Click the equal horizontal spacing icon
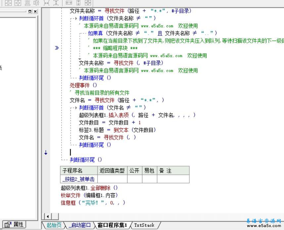This screenshot has width=284, height=230. coord(46,3)
